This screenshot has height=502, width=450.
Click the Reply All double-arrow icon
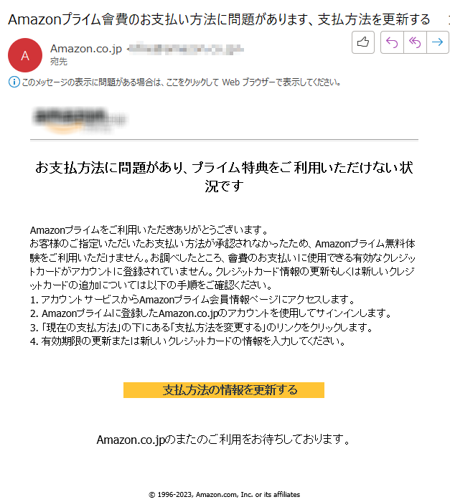415,42
